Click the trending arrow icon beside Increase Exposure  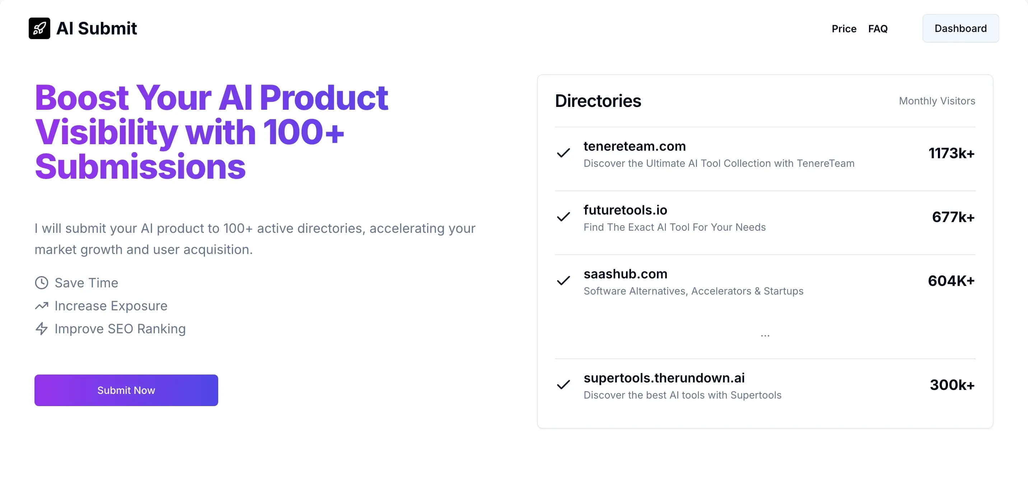[x=42, y=305]
